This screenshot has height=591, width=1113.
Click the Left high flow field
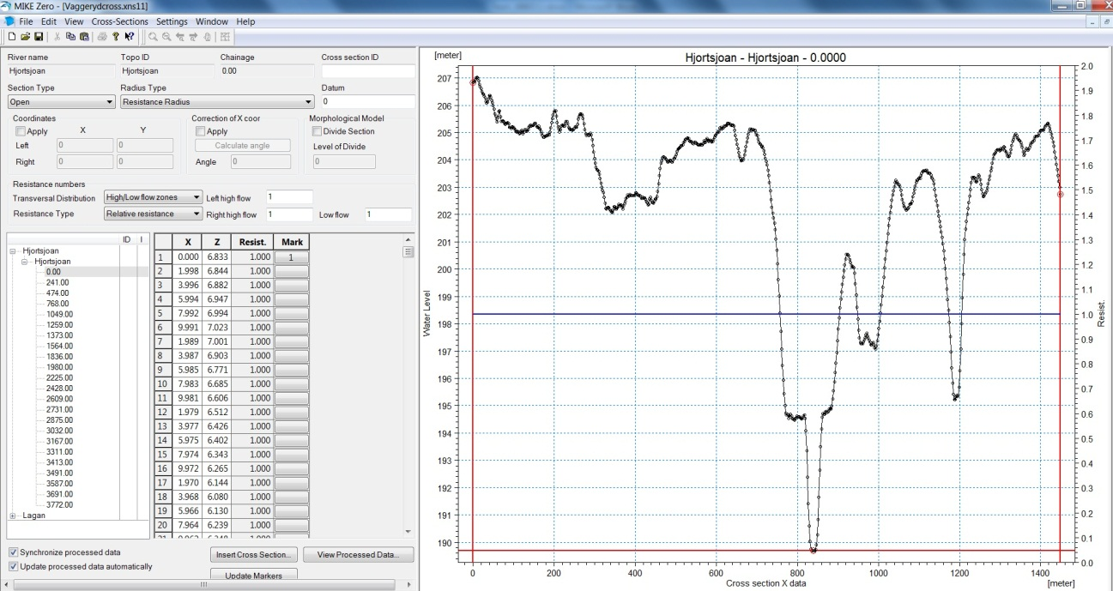[x=289, y=197]
